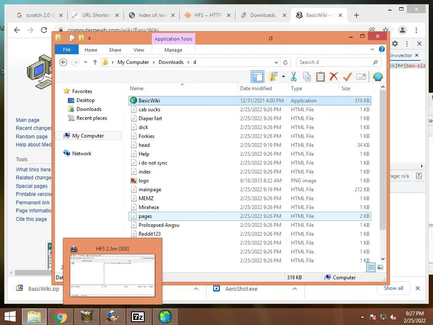Image resolution: width=433 pixels, height=325 pixels.
Task: Select the index HTML file
Action: (x=249, y=172)
